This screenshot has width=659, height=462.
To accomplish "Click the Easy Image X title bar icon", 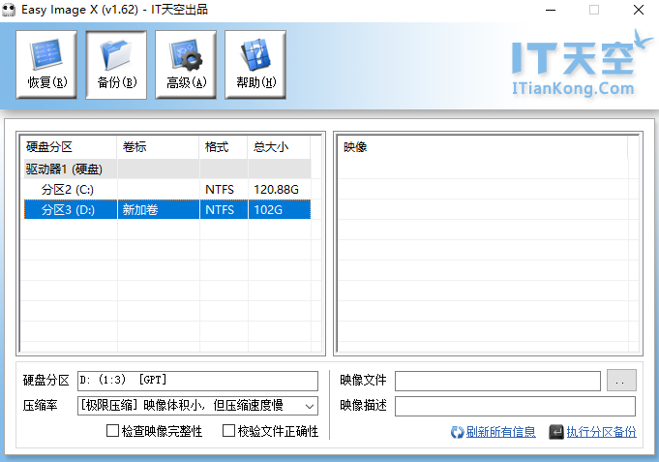I will click(x=9, y=10).
